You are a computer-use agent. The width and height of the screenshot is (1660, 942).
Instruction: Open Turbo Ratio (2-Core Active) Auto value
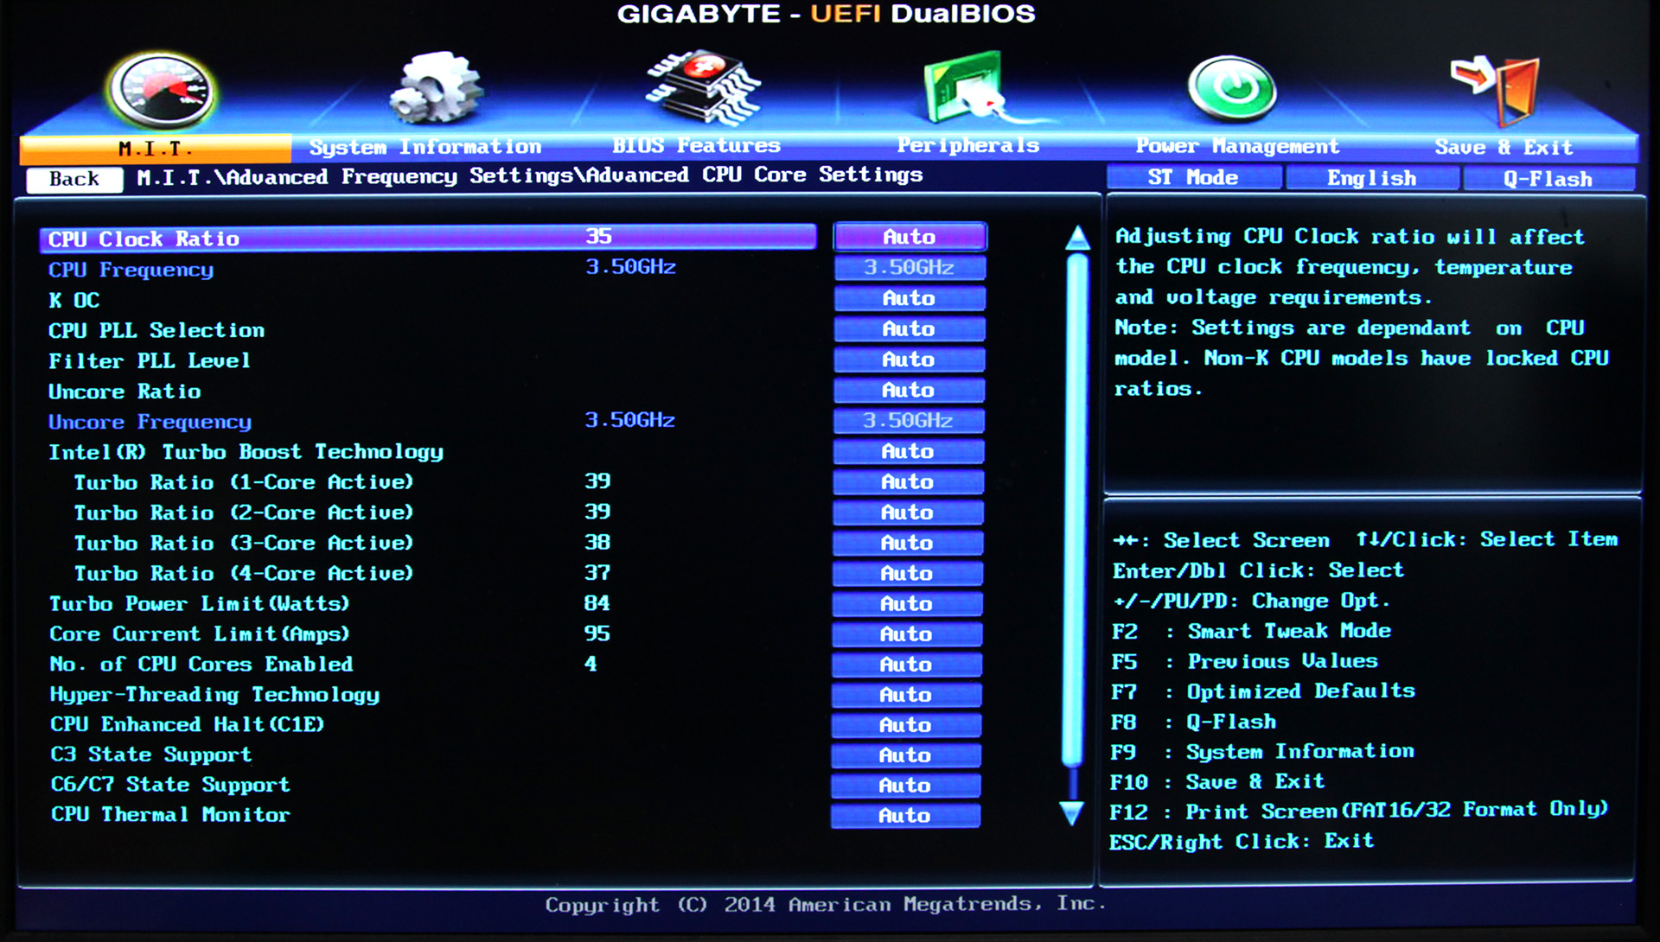pos(908,512)
